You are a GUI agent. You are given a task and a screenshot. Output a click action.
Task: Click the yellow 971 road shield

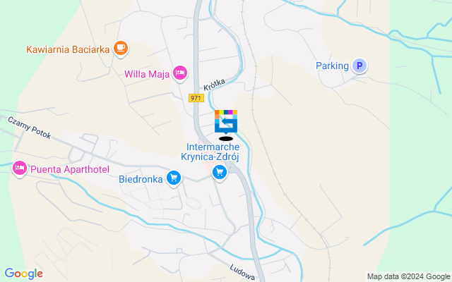[196, 98]
